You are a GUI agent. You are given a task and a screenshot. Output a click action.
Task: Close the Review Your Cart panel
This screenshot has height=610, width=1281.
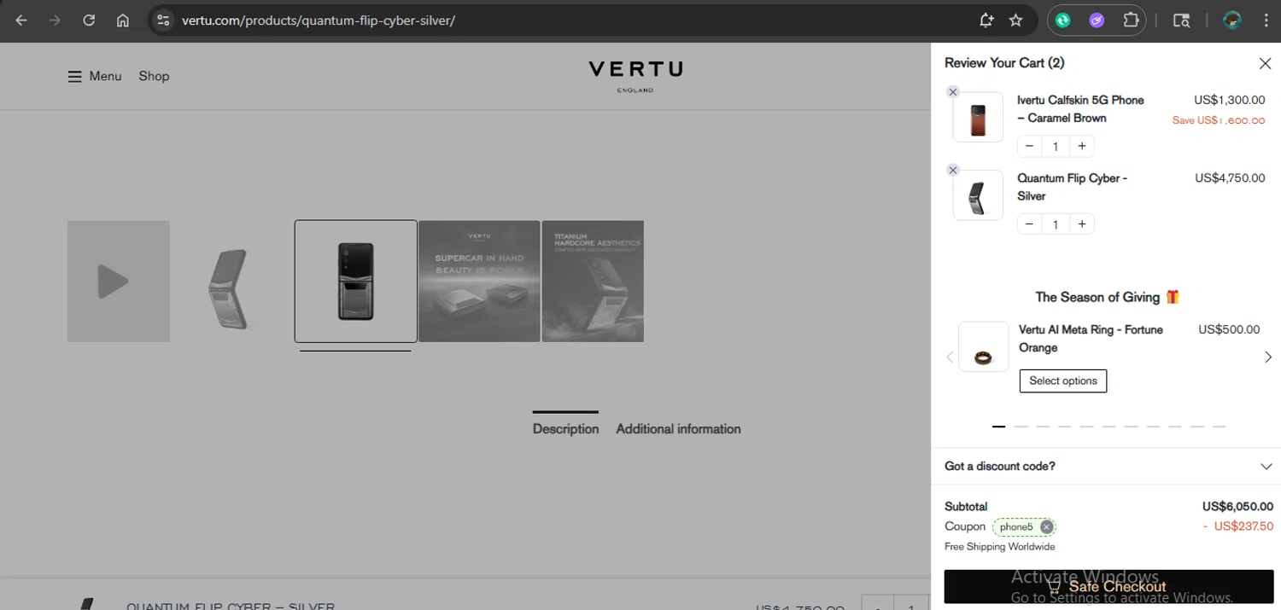tap(1265, 63)
